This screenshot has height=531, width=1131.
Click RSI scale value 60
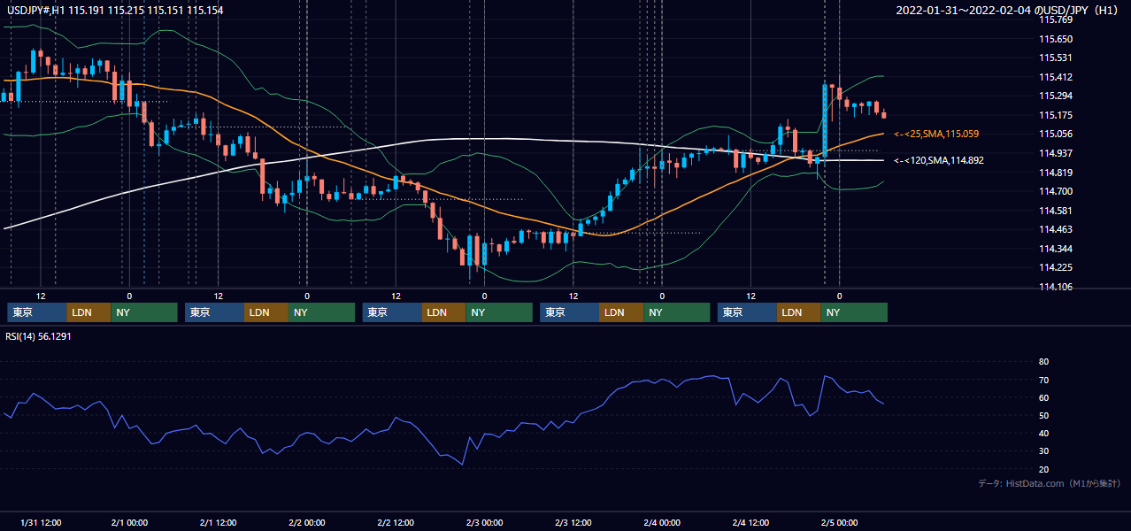click(1043, 397)
